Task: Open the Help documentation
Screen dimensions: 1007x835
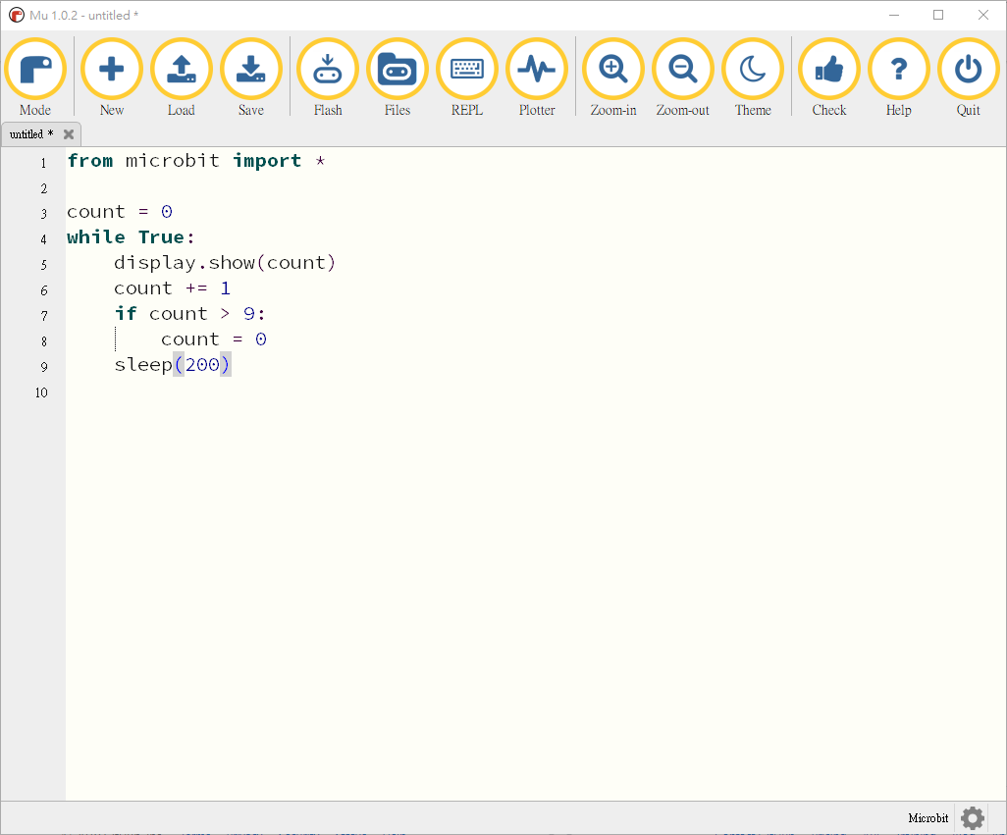Action: point(899,70)
